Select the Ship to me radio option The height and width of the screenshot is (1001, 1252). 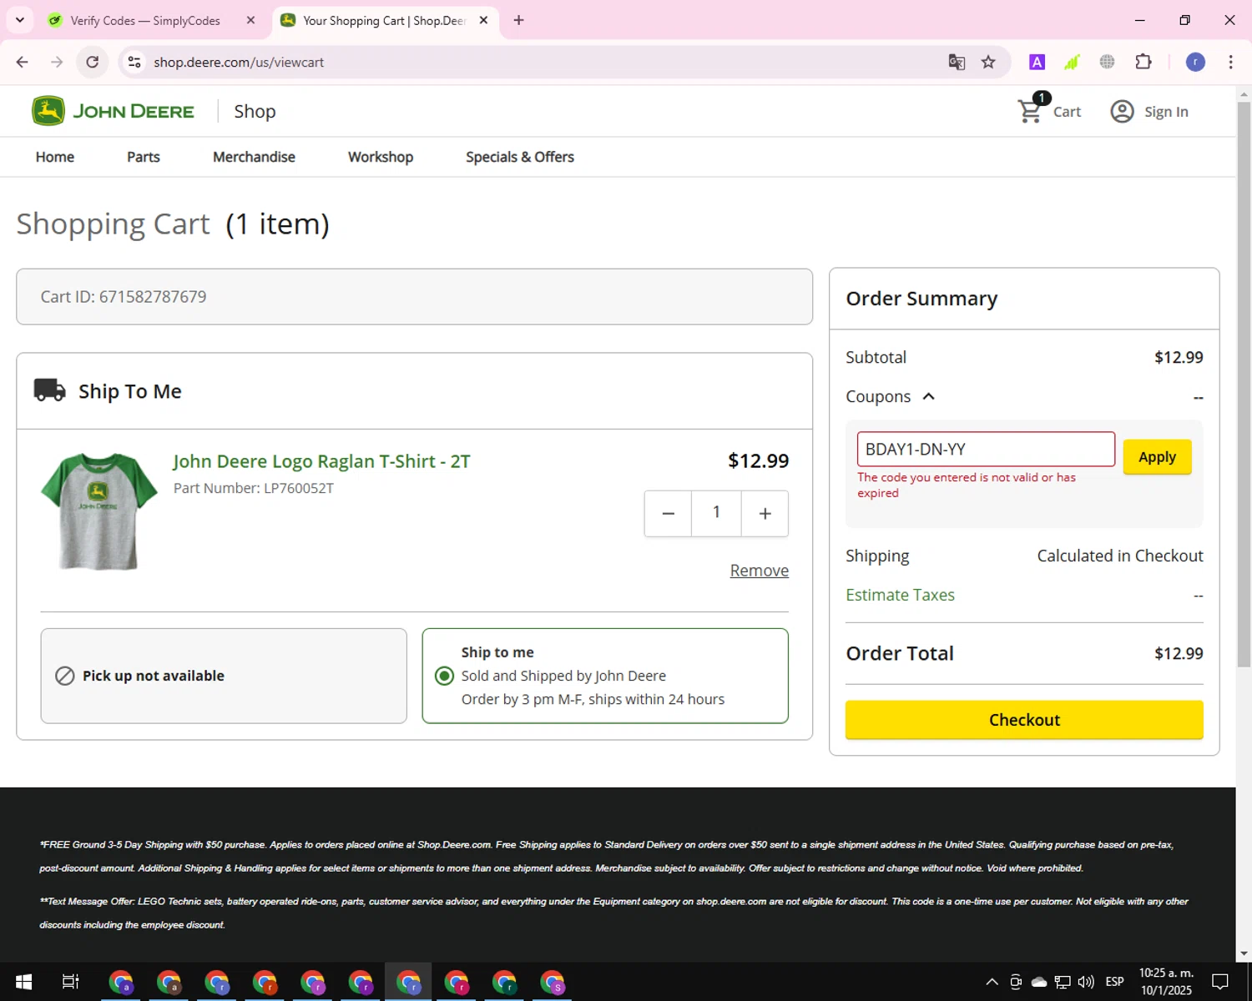[x=445, y=676]
